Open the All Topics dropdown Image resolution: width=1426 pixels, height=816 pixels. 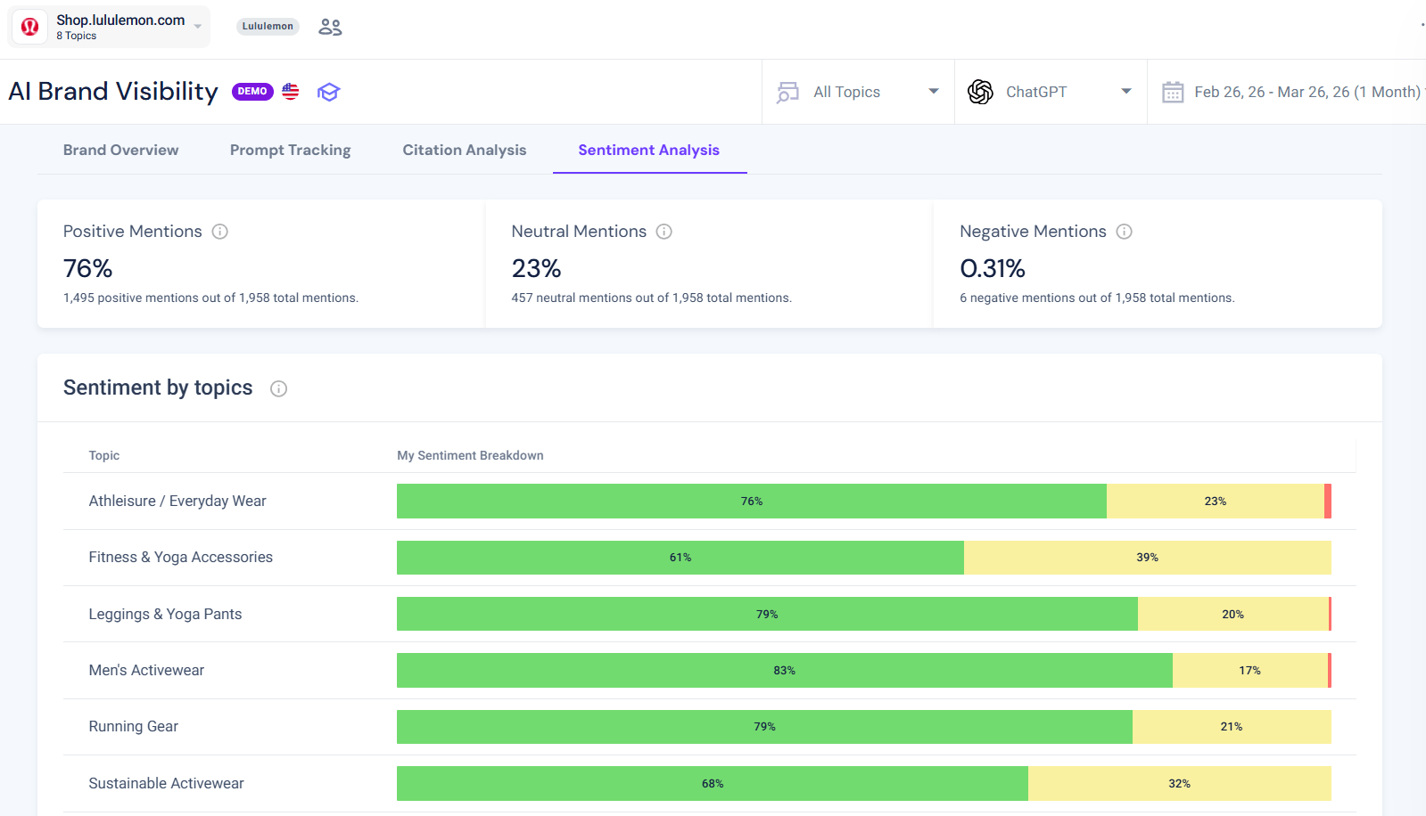pyautogui.click(x=858, y=92)
